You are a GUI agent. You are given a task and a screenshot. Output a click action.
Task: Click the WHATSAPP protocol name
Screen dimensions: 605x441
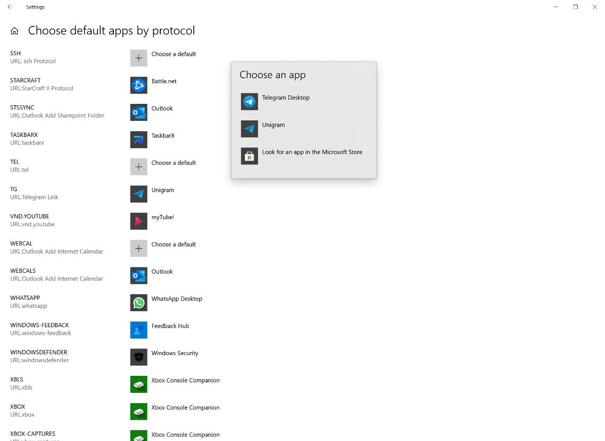[25, 298]
